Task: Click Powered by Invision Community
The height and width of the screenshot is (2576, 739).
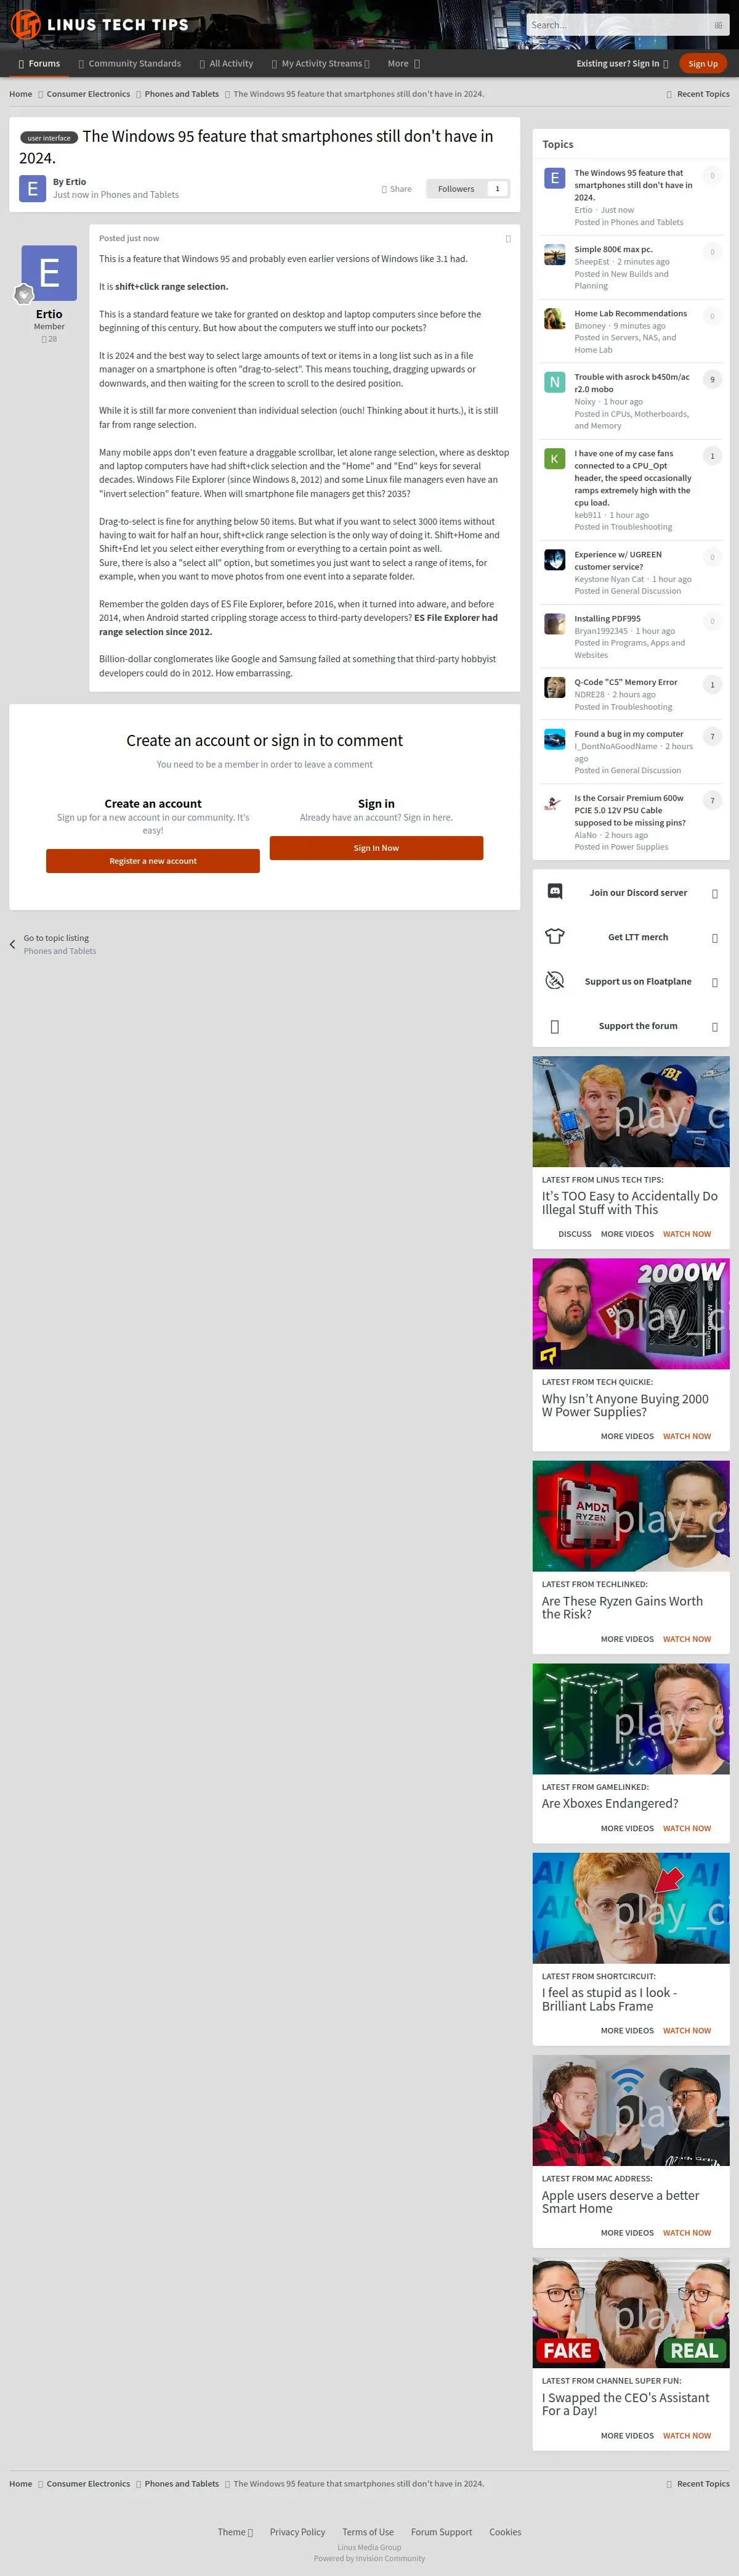Action: 369,2558
